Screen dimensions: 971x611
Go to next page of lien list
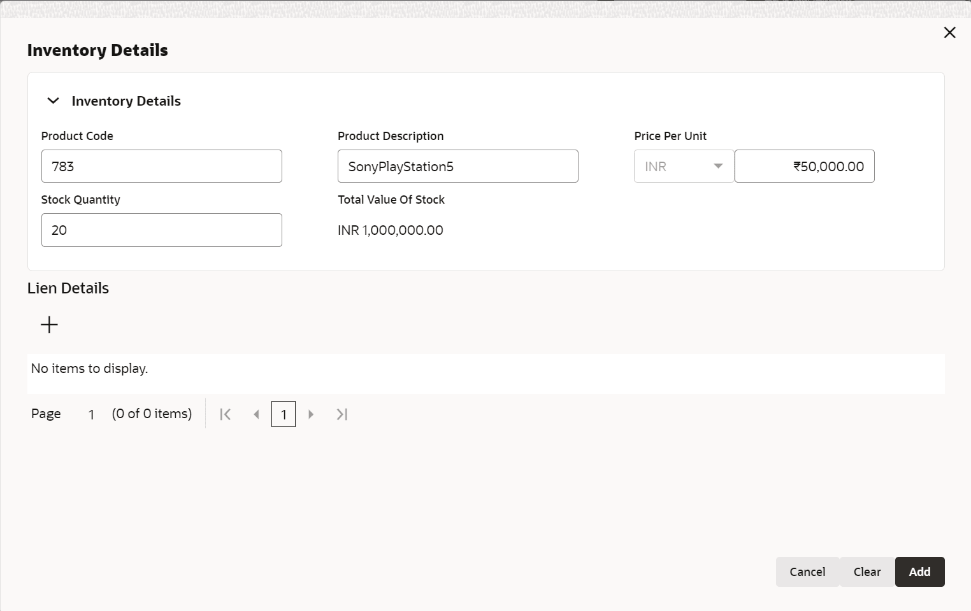click(311, 414)
